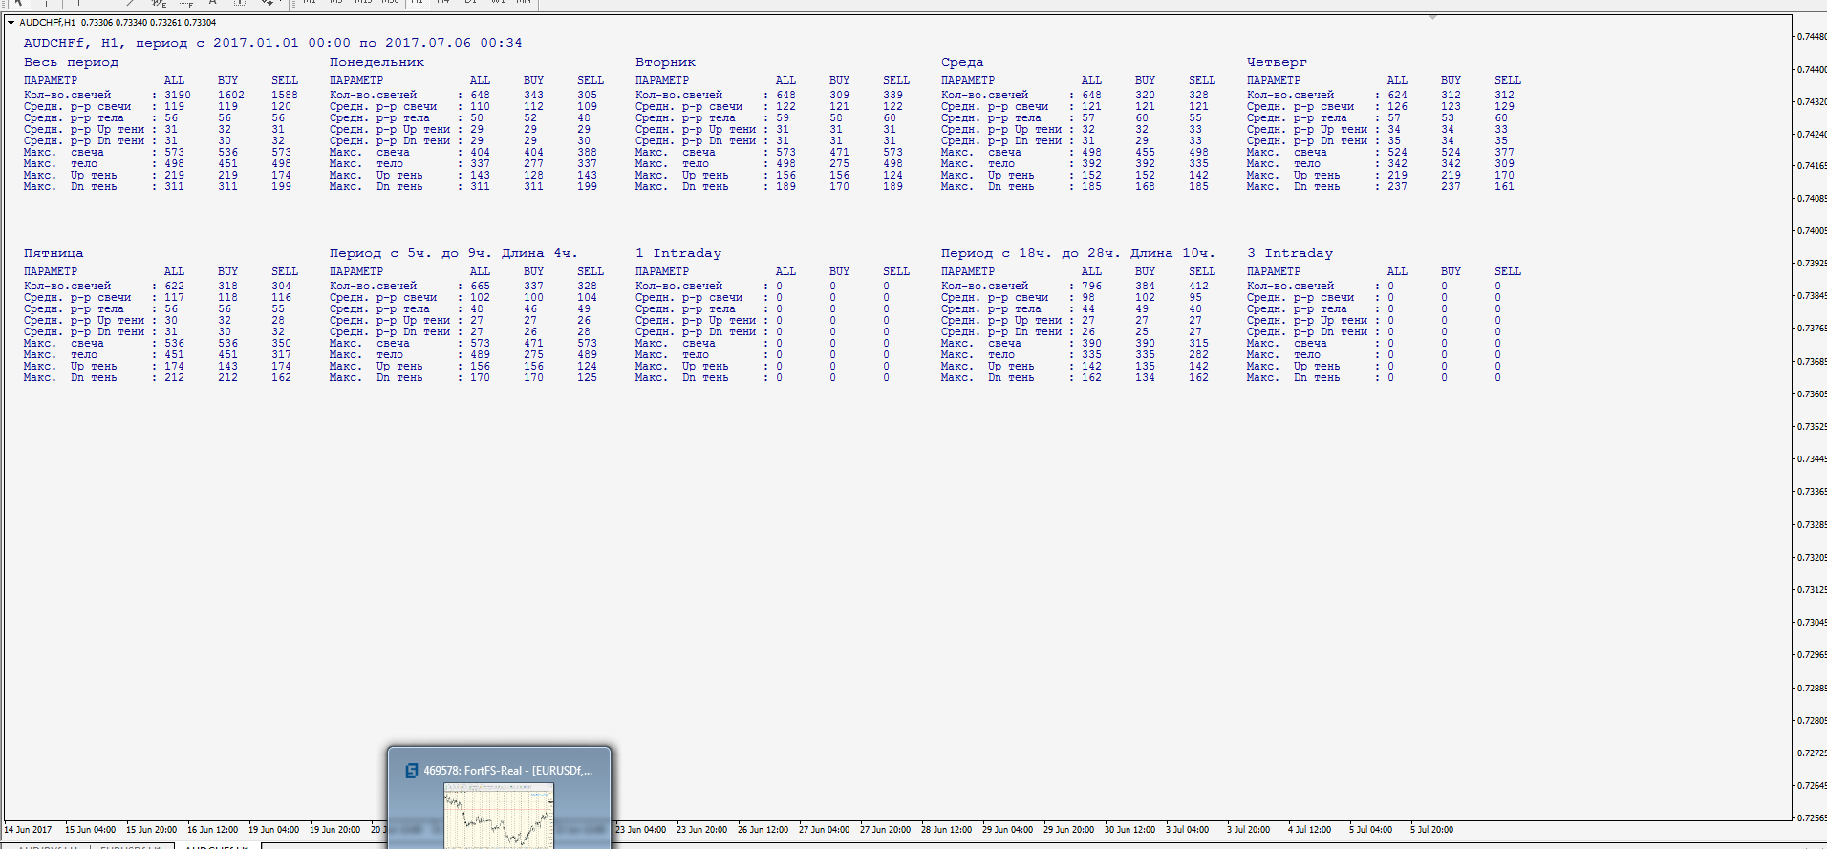
Task: Click the '30 Jun 12:00' time axis label
Action: tap(1129, 829)
